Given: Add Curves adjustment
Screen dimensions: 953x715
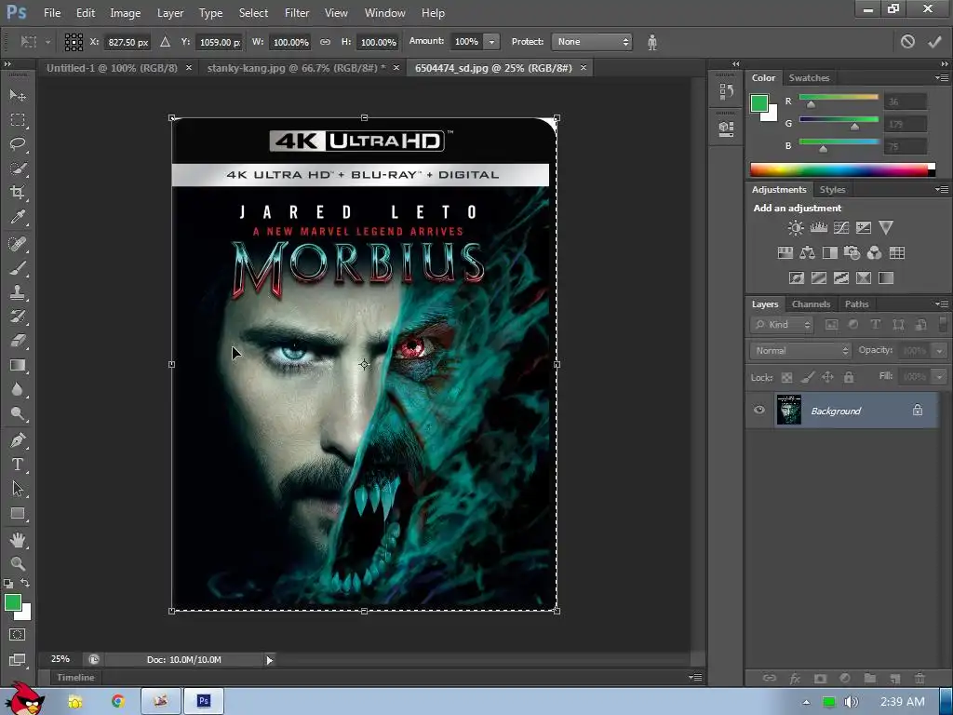Looking at the screenshot, I should (841, 228).
